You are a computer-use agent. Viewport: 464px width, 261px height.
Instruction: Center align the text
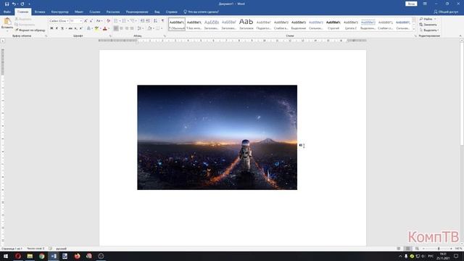coord(121,28)
